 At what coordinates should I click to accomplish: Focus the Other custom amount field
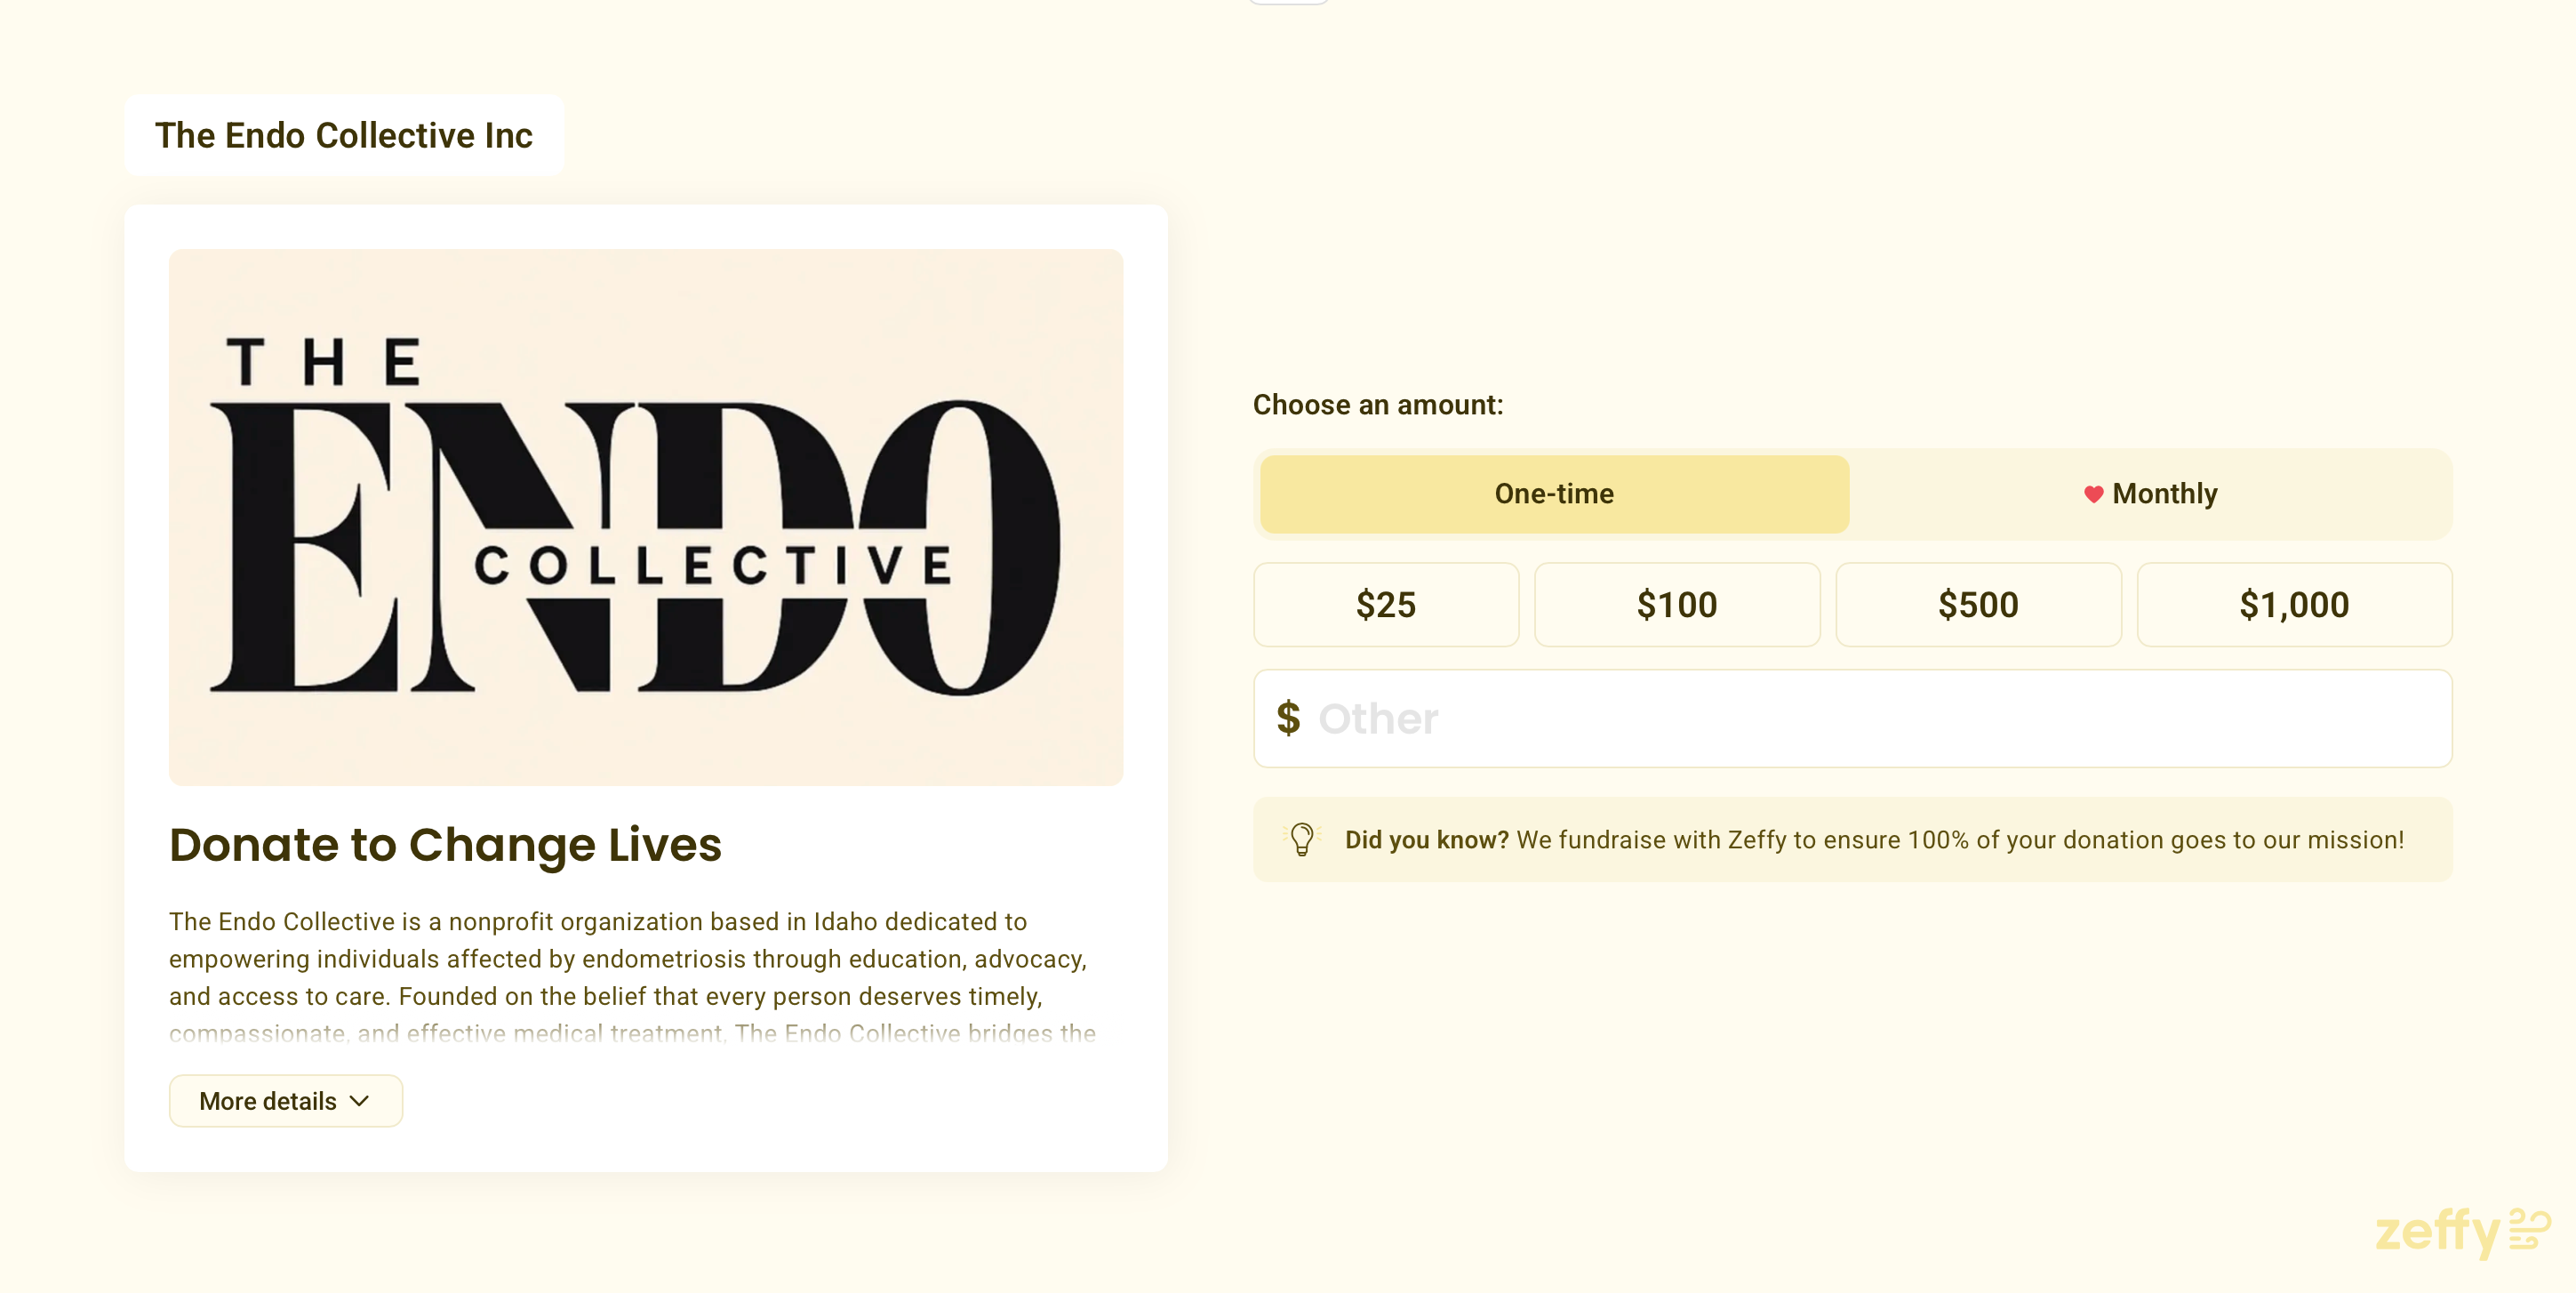coord(1870,719)
